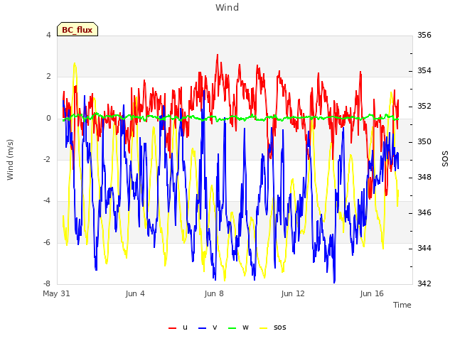
Task: Click the green w legend swatch
Action: click(232, 328)
